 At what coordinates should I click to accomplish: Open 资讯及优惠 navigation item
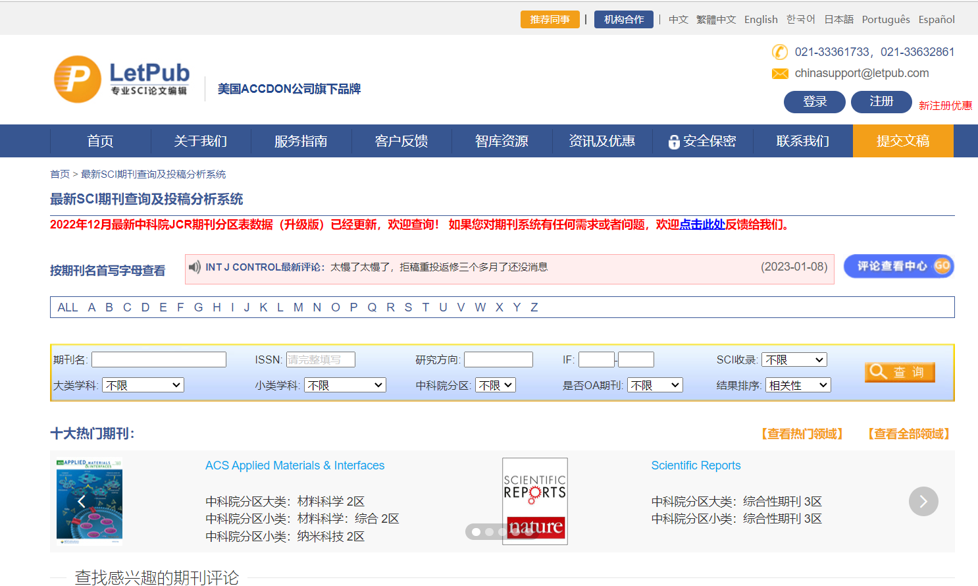click(602, 141)
